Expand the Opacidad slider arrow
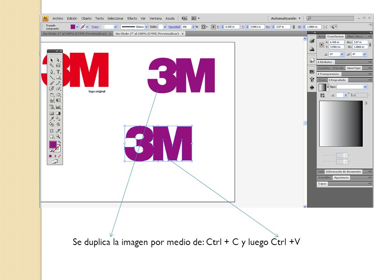 click(193, 27)
